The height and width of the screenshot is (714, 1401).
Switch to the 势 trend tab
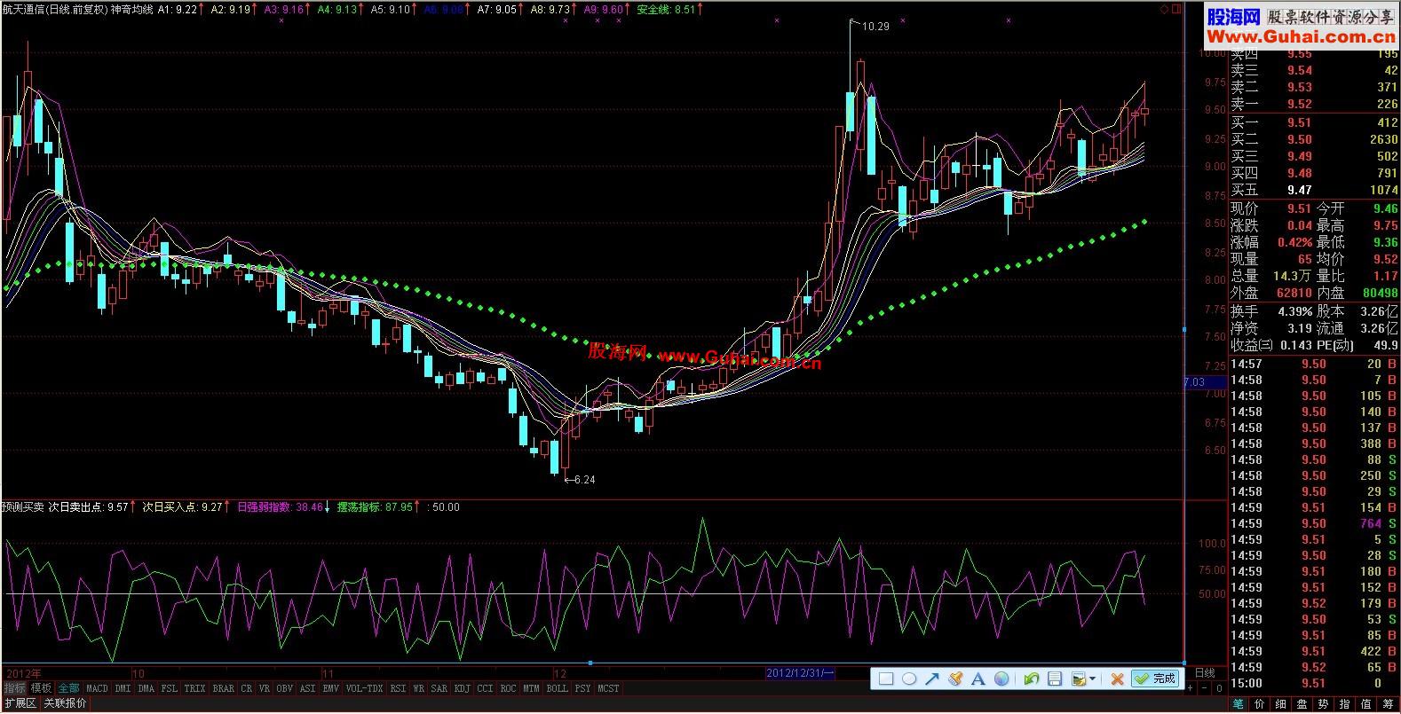click(x=1323, y=704)
